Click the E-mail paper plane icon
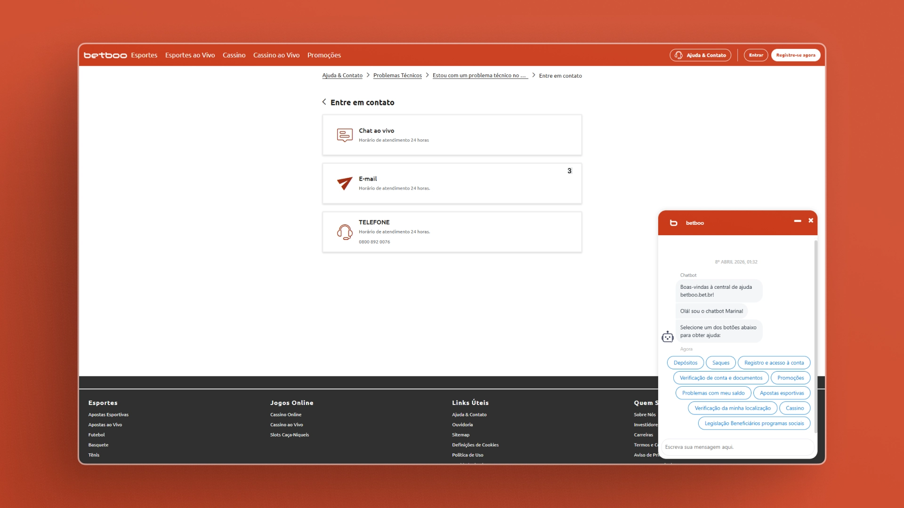Viewport: 904px width, 508px height. 345,183
